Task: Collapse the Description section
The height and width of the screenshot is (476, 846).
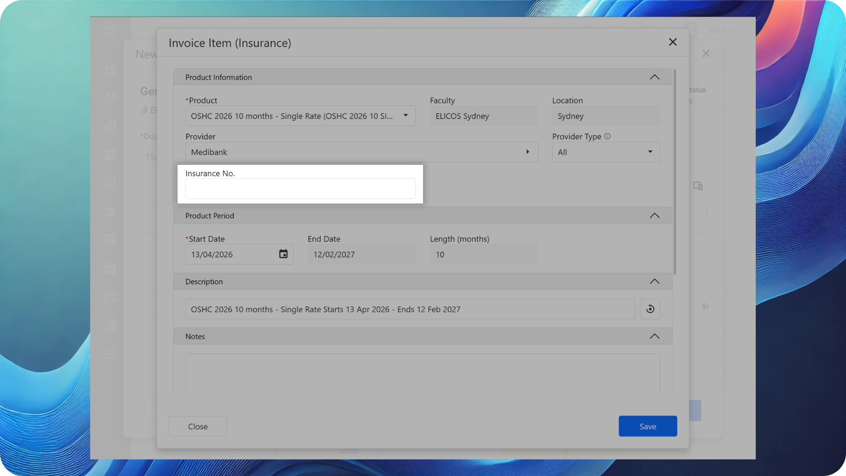Action: 654,282
